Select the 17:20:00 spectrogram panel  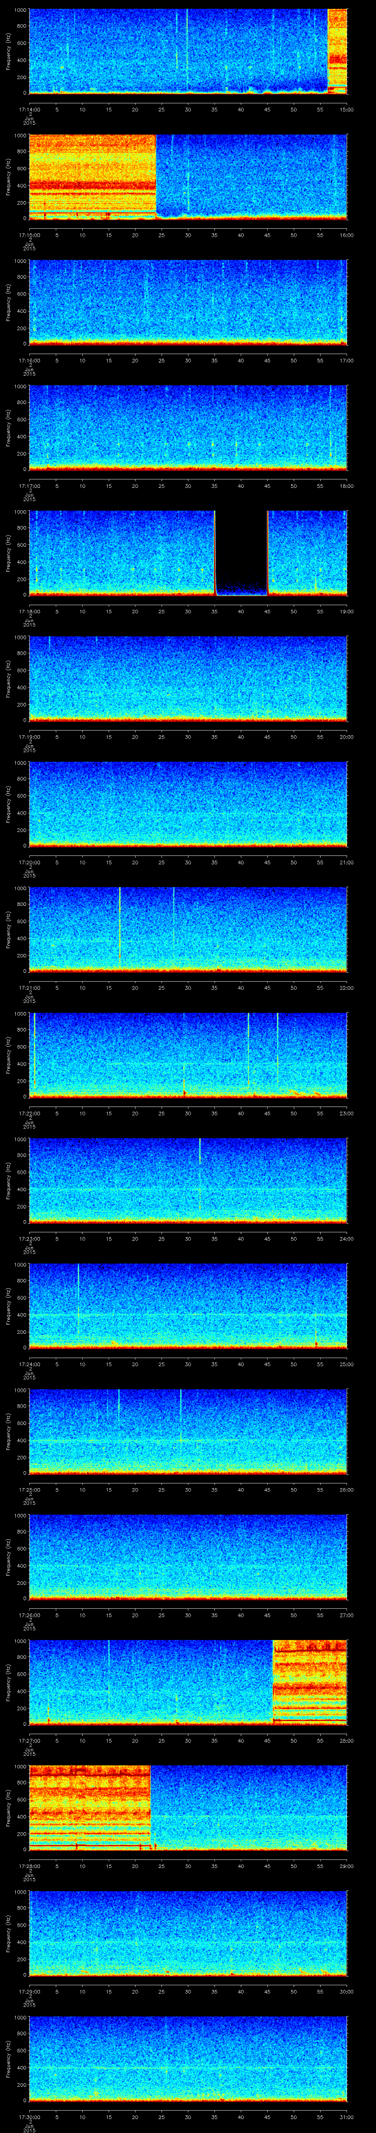(188, 803)
